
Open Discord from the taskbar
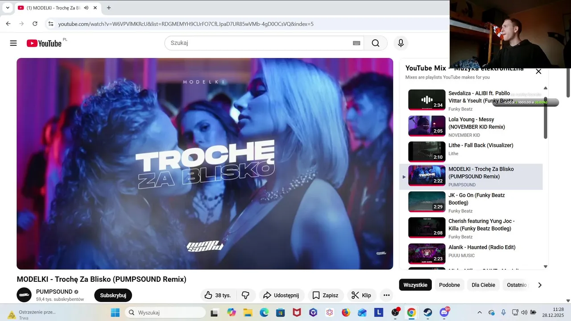tap(444, 313)
